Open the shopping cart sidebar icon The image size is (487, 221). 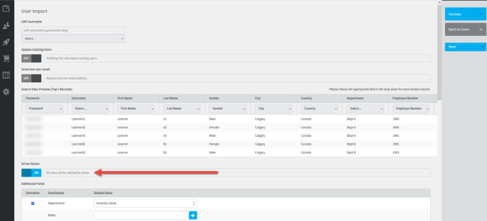pos(6,59)
